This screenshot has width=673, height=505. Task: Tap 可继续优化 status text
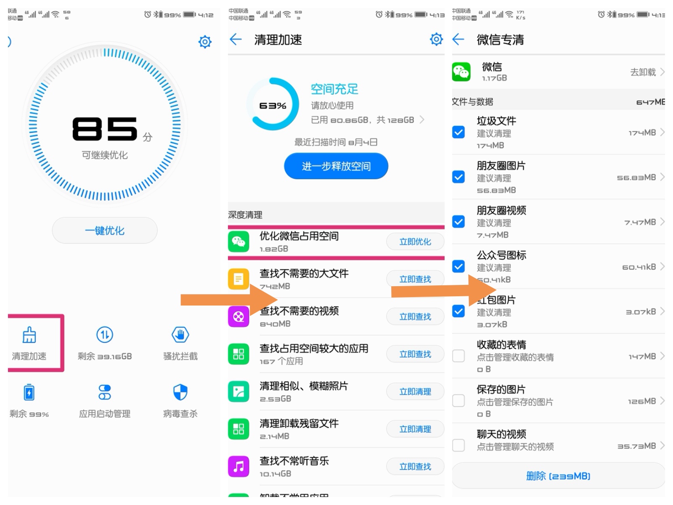click(x=105, y=155)
